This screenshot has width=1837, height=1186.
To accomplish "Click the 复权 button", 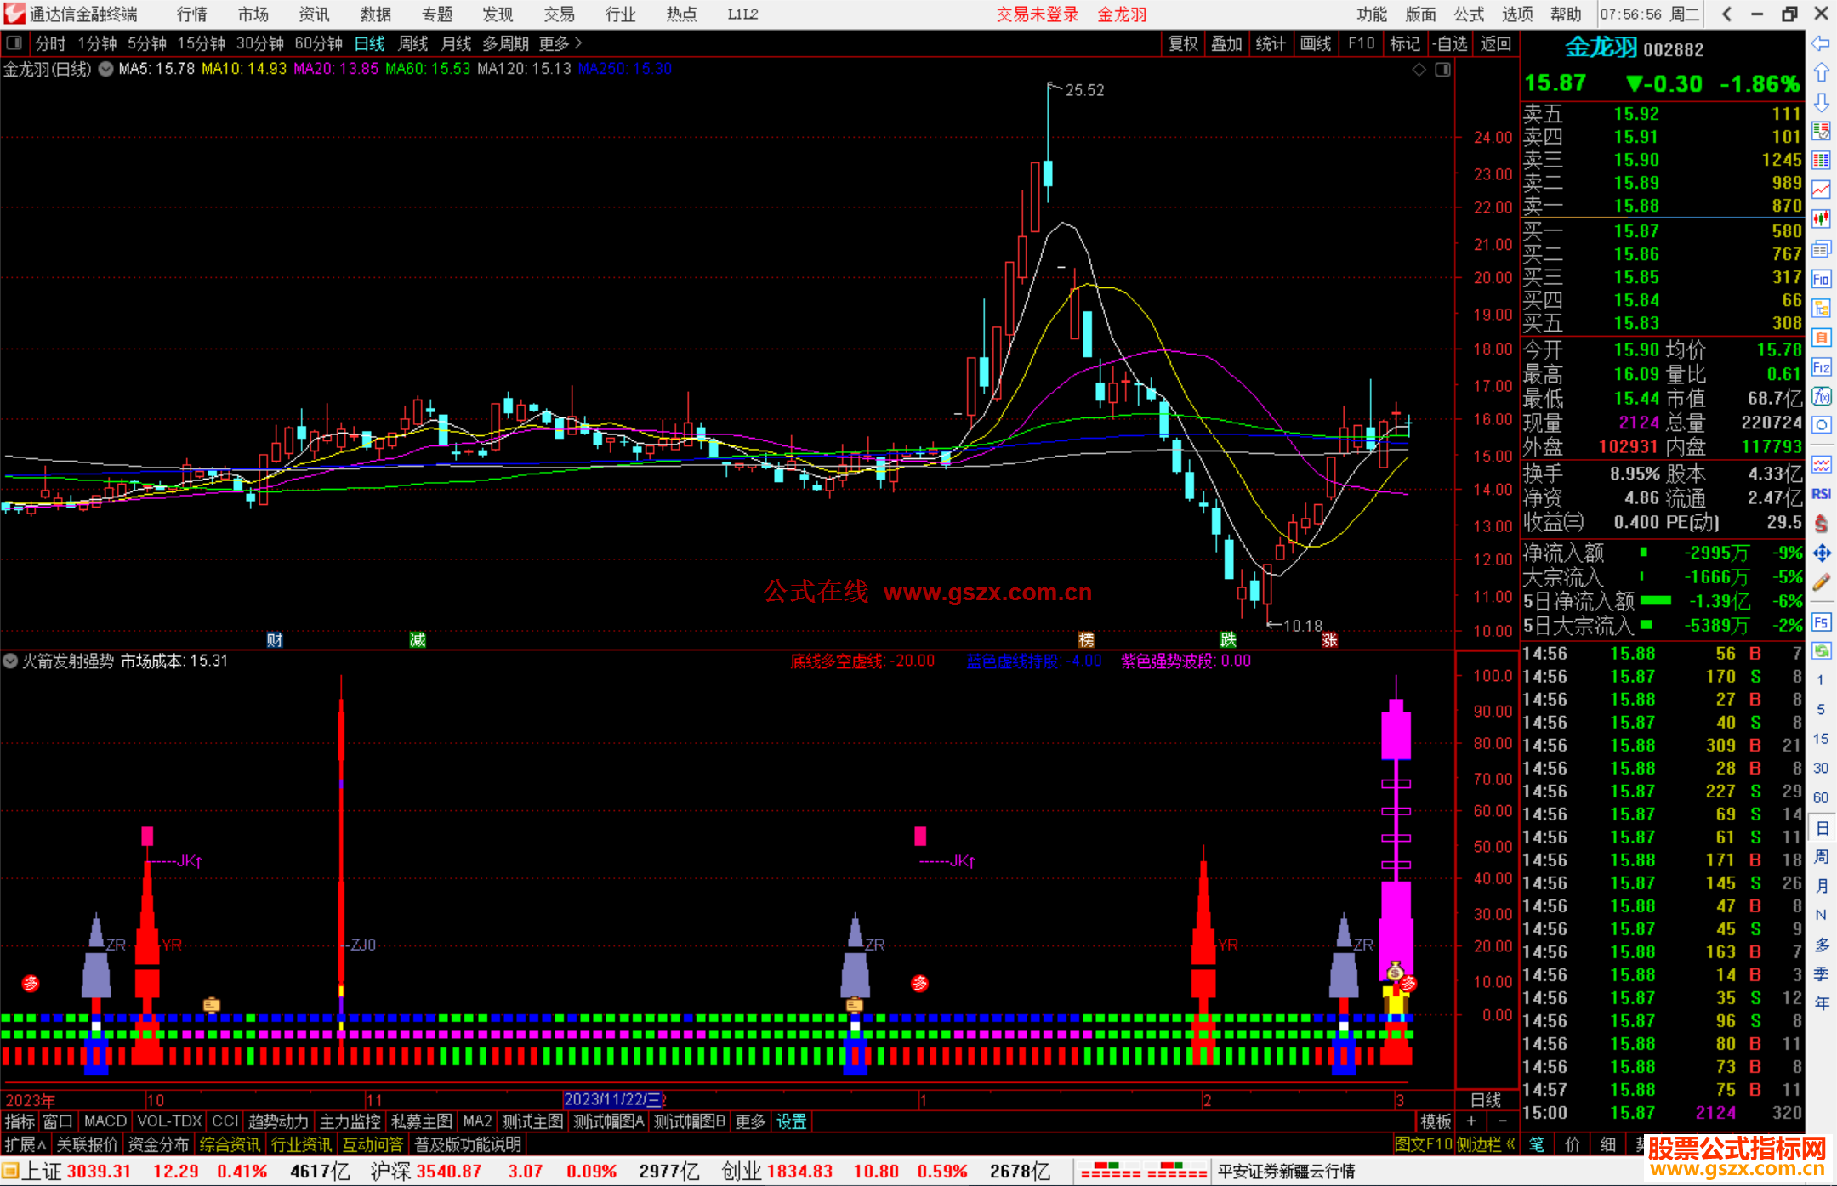I will (x=1183, y=43).
